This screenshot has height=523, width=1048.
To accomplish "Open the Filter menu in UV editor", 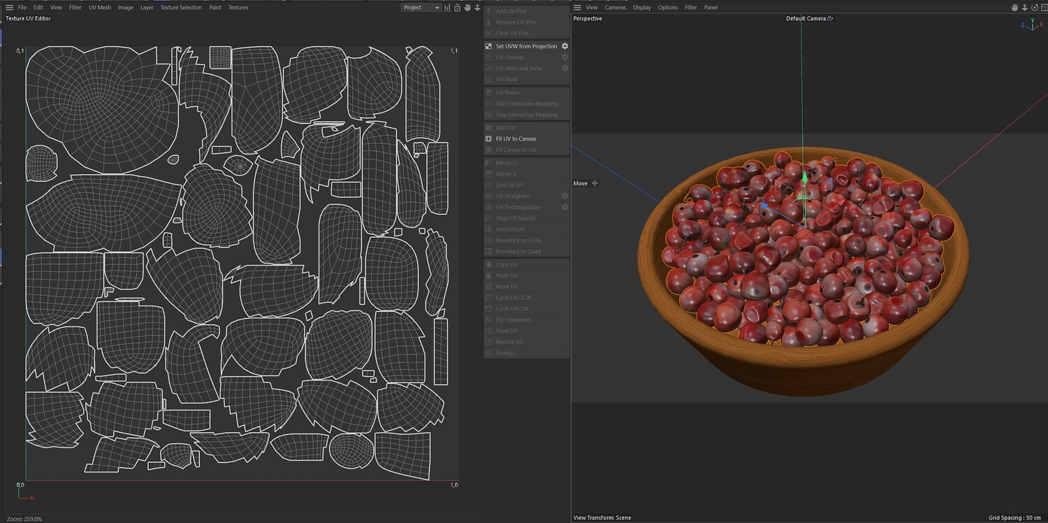I will 75,8.
